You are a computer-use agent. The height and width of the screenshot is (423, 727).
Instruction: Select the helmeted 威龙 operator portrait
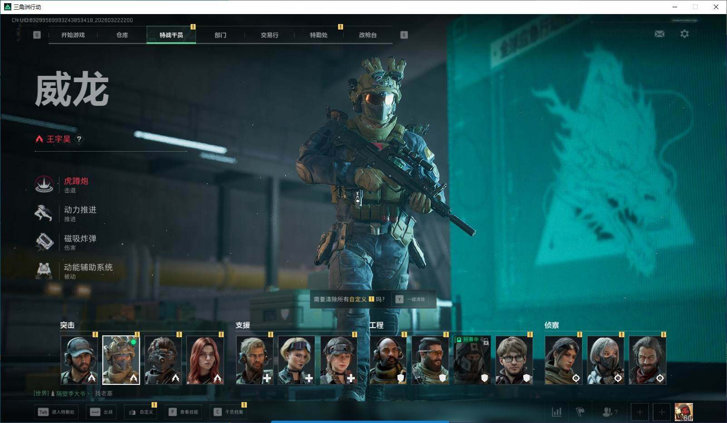pos(121,360)
